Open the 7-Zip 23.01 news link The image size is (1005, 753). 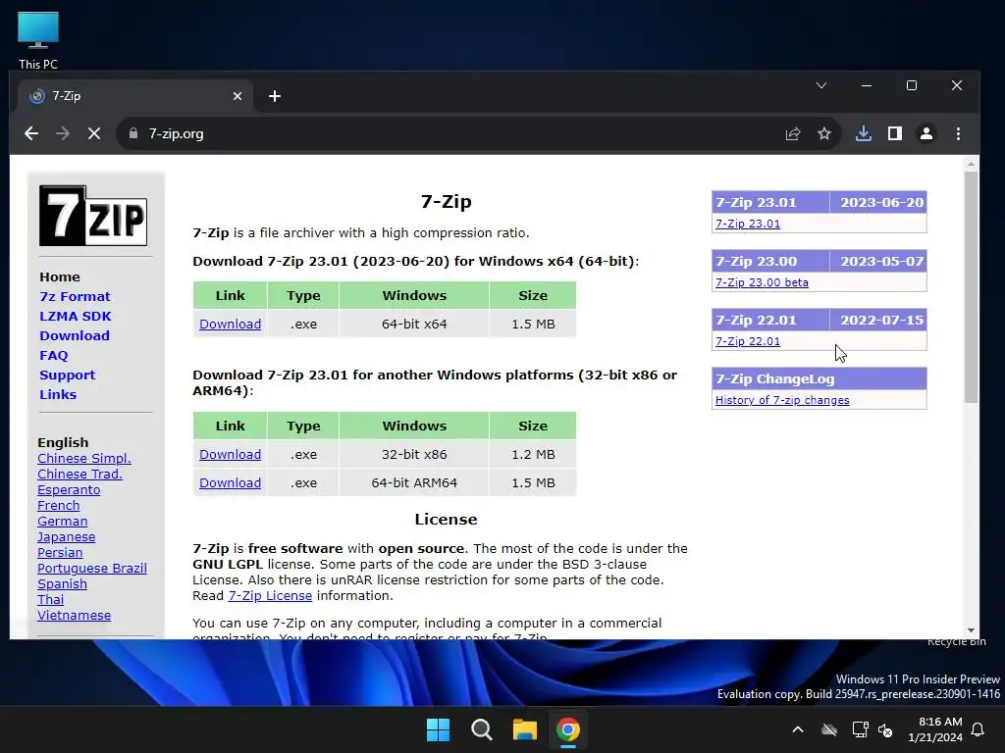pos(747,224)
